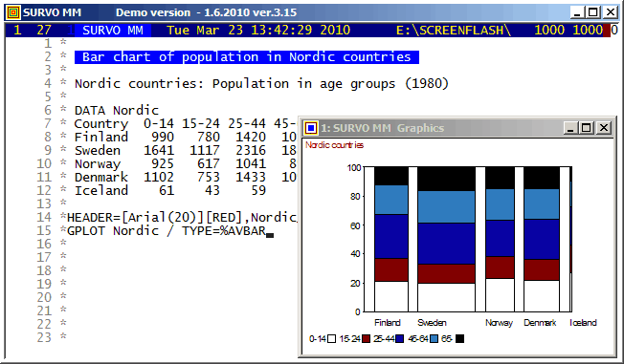The width and height of the screenshot is (624, 364).
Task: Click the 'DATA Nordic' line in editor
Action: pos(117,110)
